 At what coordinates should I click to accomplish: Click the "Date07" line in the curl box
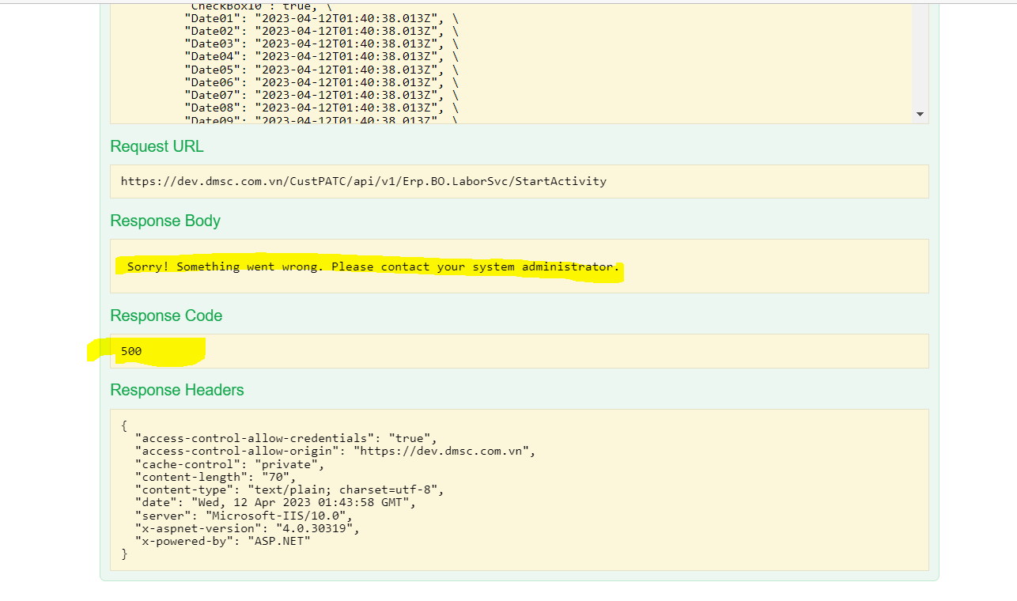[x=321, y=95]
